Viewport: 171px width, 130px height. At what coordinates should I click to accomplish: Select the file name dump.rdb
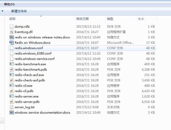[x=22, y=27]
